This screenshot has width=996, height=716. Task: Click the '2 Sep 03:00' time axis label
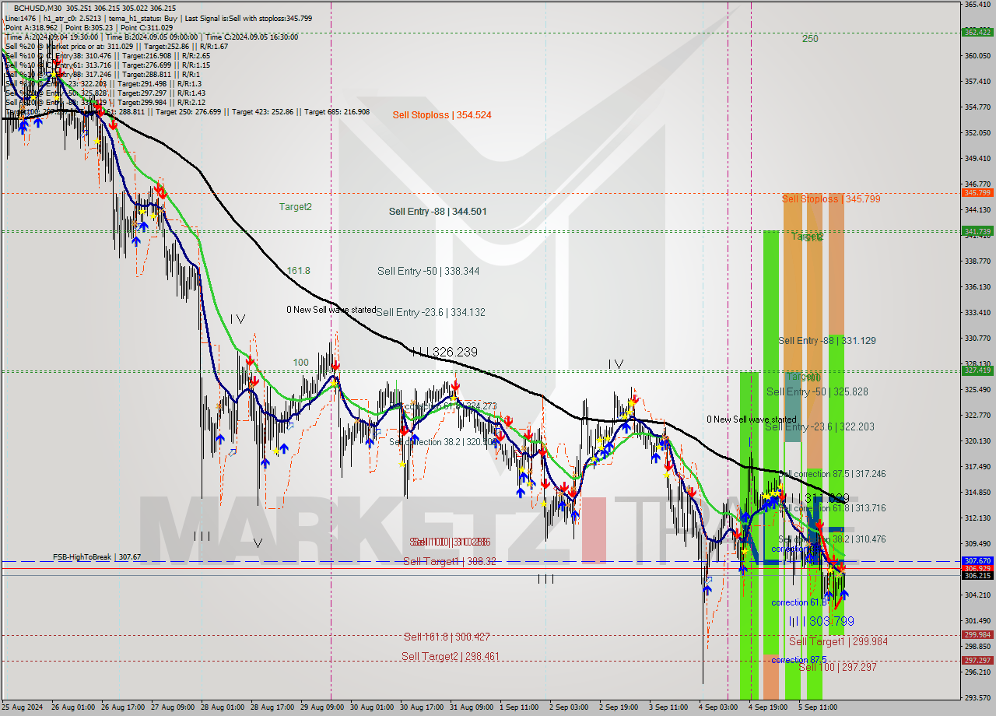[569, 707]
